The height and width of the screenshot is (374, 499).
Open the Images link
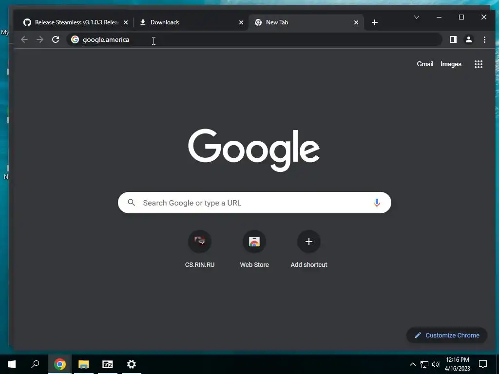pyautogui.click(x=451, y=64)
